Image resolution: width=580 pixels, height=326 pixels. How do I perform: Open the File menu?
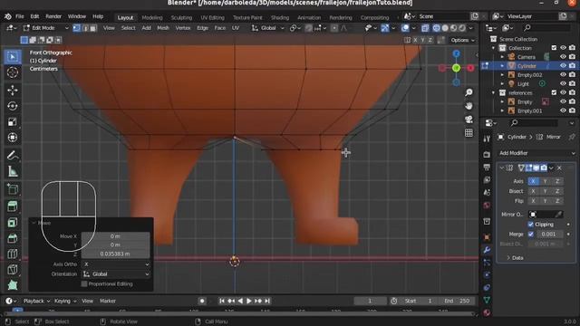[20, 16]
